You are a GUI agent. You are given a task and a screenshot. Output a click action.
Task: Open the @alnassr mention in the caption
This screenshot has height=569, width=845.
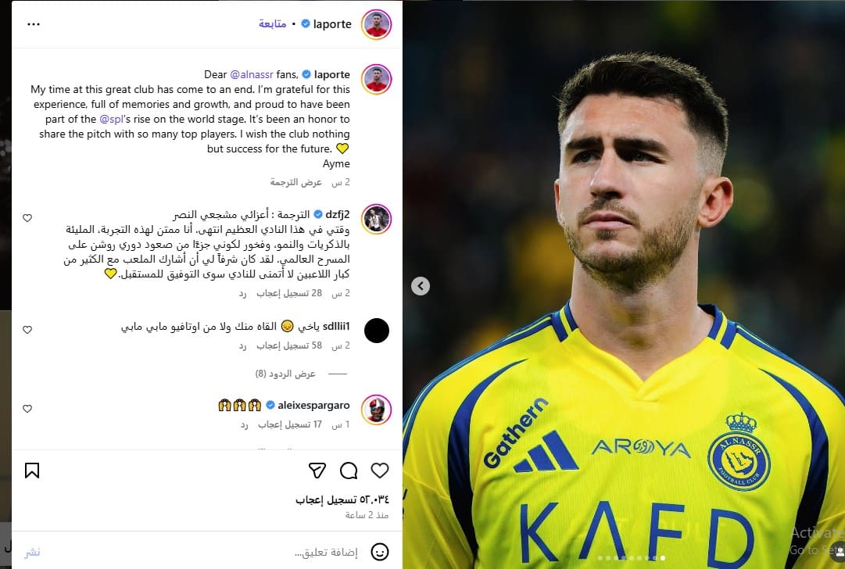252,74
